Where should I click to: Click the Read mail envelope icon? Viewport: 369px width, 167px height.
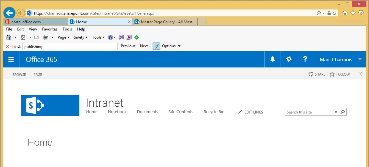tap(37, 37)
